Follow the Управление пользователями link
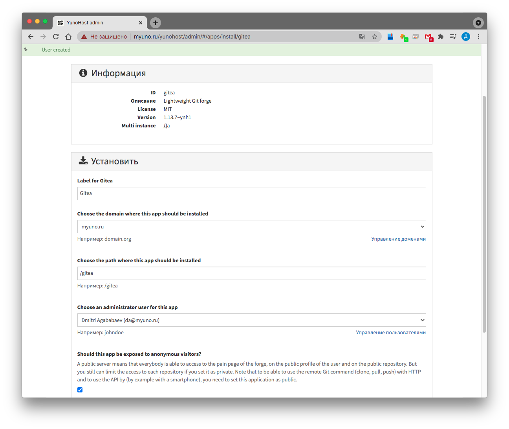The width and height of the screenshot is (509, 429). 390,332
